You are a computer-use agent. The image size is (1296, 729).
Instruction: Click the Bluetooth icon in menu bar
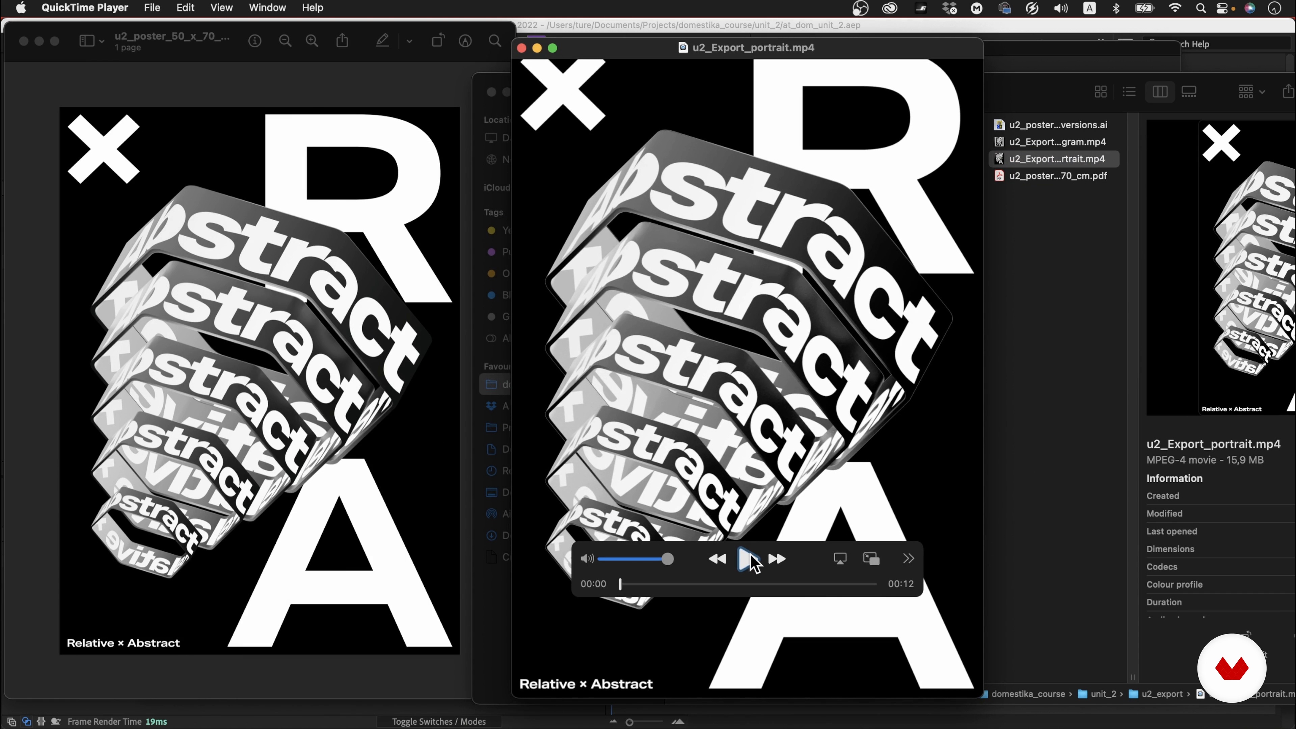click(1116, 8)
